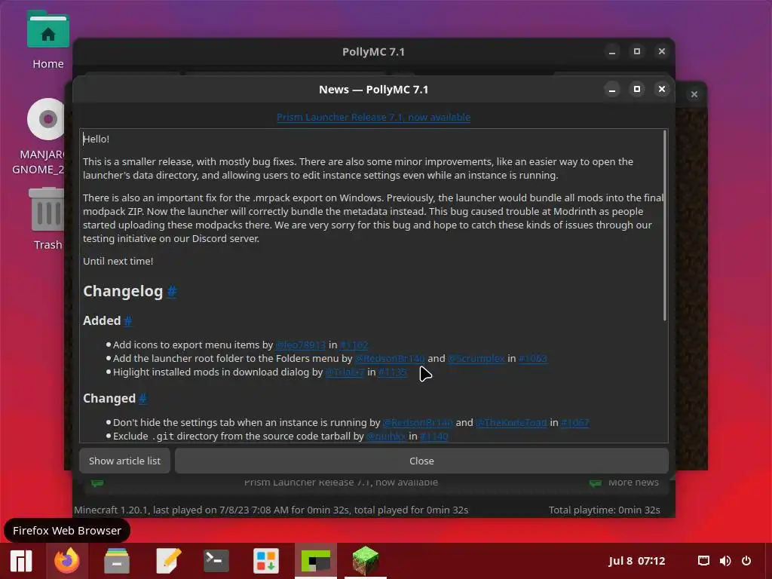Launch the terminal from the taskbar
772x579 pixels.
coord(216,561)
